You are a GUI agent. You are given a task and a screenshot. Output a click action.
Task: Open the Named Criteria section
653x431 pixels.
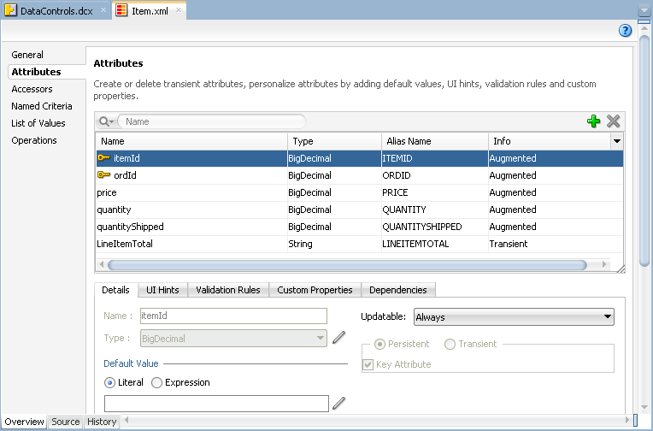pos(42,106)
